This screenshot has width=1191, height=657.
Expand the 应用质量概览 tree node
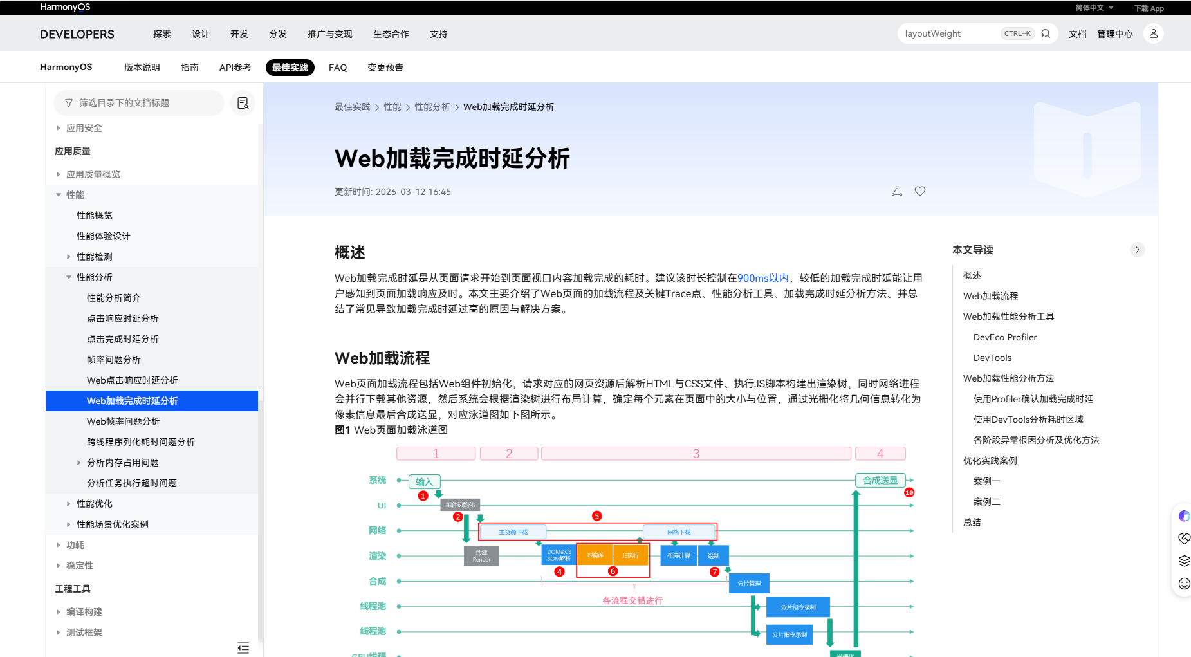coord(58,174)
